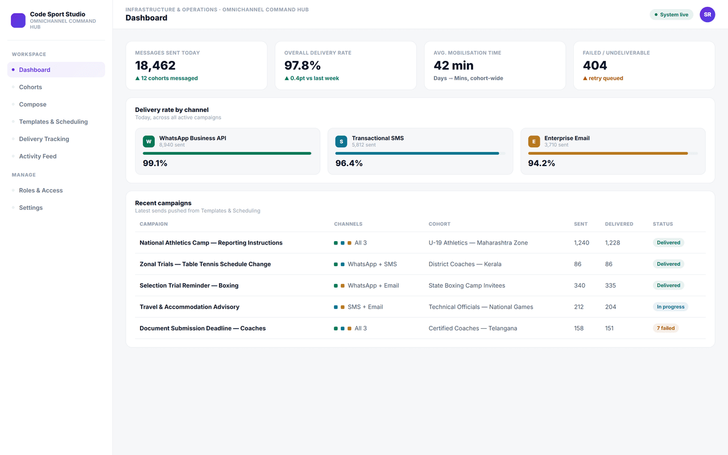Screen dimensions: 728x455
Task: Click the Enterprise Email channel icon
Action: (534, 142)
